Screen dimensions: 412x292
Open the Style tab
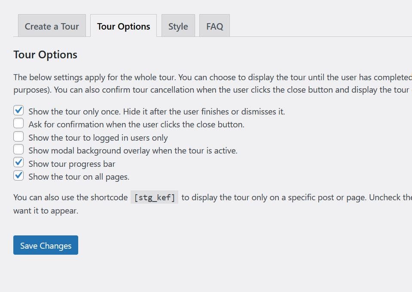[178, 26]
